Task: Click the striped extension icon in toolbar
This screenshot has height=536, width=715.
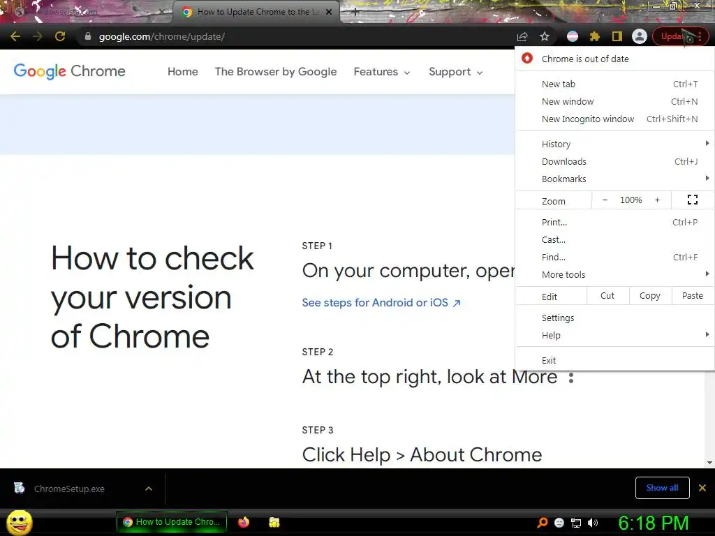Action: pos(573,36)
